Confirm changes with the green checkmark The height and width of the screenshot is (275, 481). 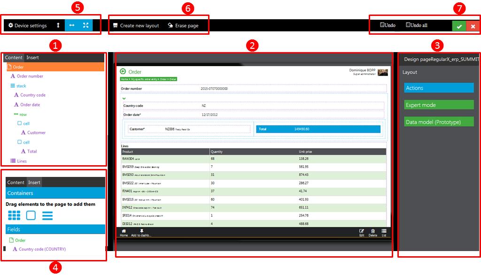[459, 26]
